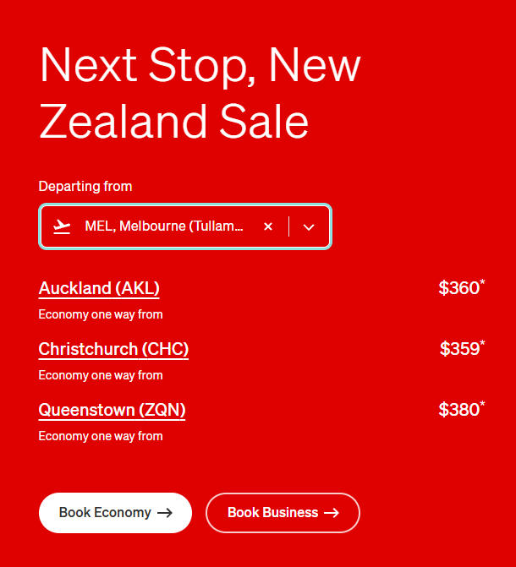
Task: Select the $380 Queenstown fare price
Action: (458, 410)
